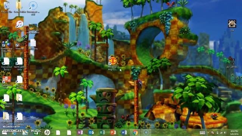The image size is (242, 136).
Task: Select the Minecraft Map shortcut mid-desktop
Action: [113, 63]
